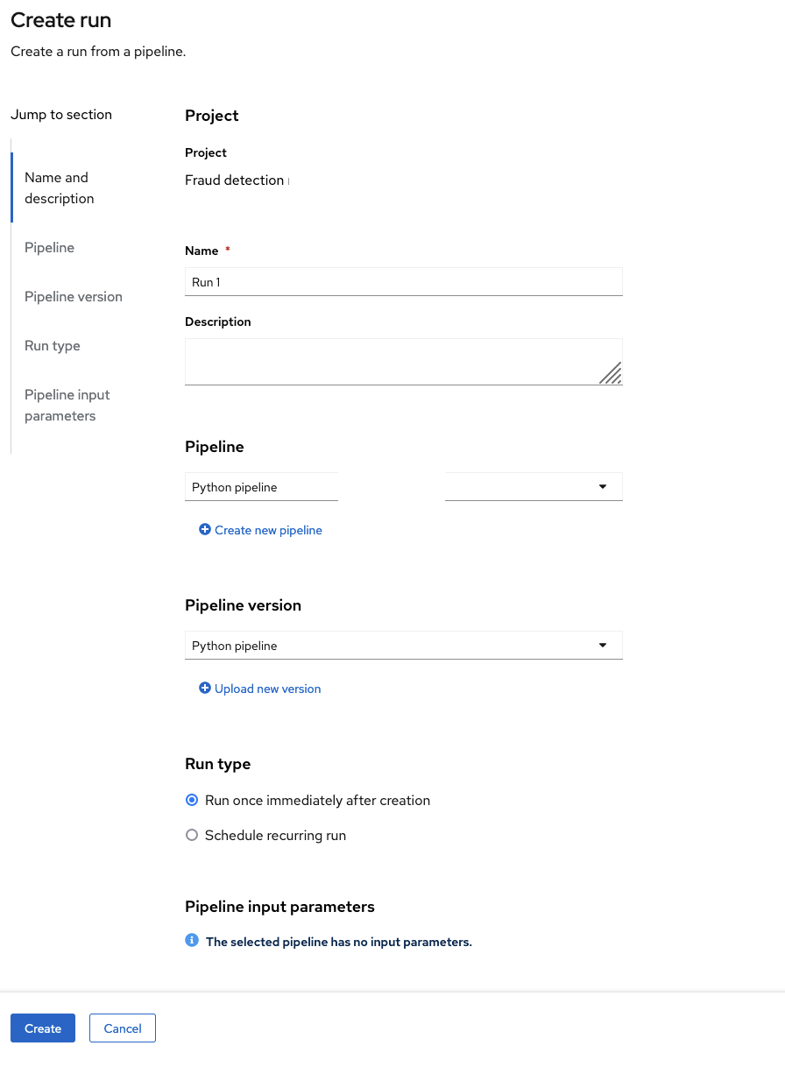Jump to Pipeline input parameters section
Screen dimensions: 785x1081
coord(67,405)
